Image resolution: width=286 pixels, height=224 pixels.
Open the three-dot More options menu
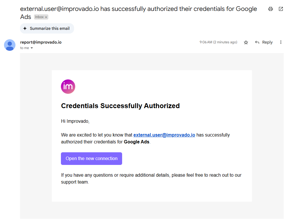(x=281, y=42)
